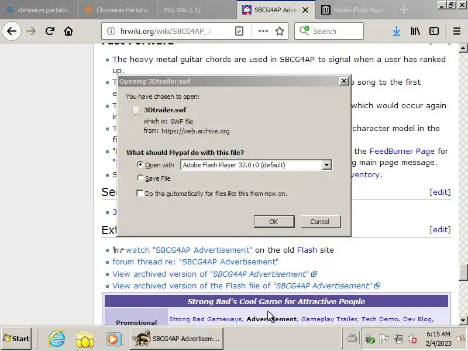Open the muted volume tray icon
The height and width of the screenshot is (351, 468).
(412, 339)
